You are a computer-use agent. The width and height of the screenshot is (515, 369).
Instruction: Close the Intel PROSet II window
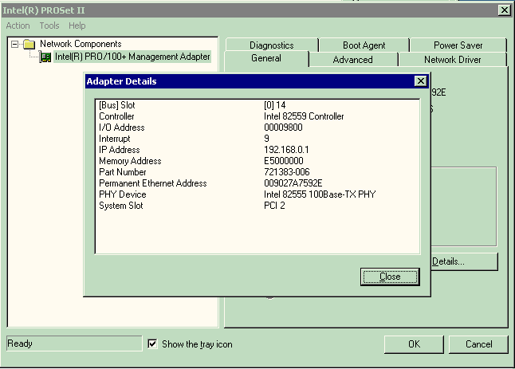click(504, 10)
